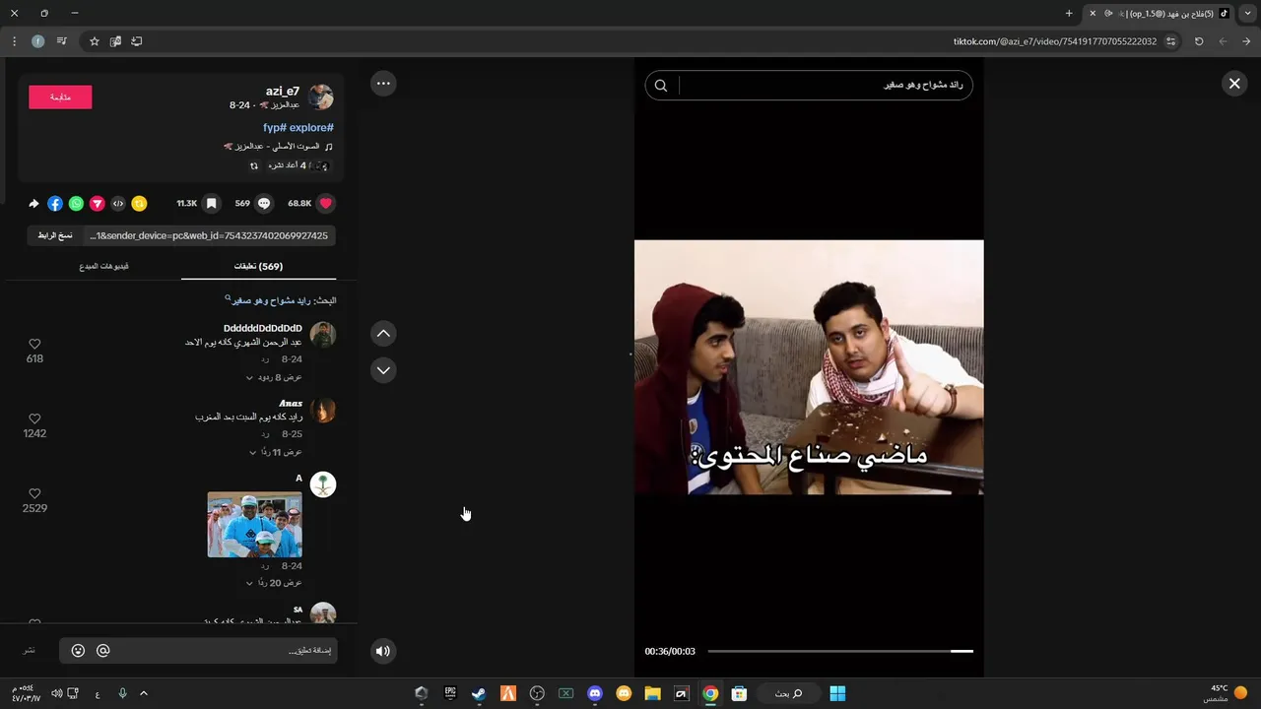Screen dimensions: 1261x709
Task: Expand 11 replies under the Anas comment
Action: pyautogui.click(x=275, y=452)
